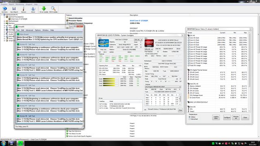Open the Options menu in Prime95

[x=38, y=30]
